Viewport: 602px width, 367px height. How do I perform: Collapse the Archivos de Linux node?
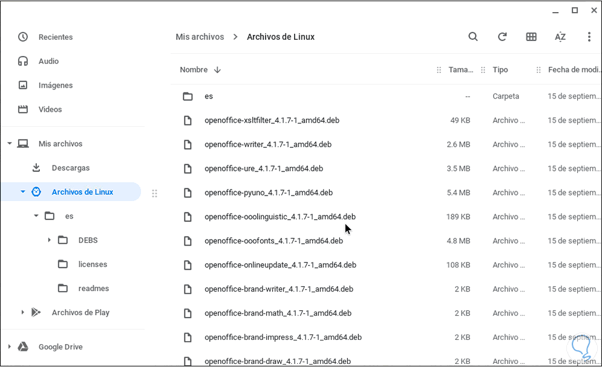point(22,192)
